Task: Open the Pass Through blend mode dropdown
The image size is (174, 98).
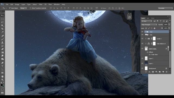Action: click(149, 25)
